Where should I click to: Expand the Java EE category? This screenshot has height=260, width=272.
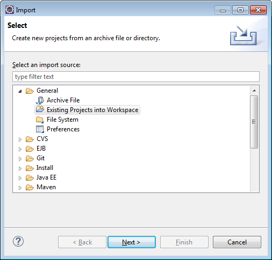pos(20,178)
